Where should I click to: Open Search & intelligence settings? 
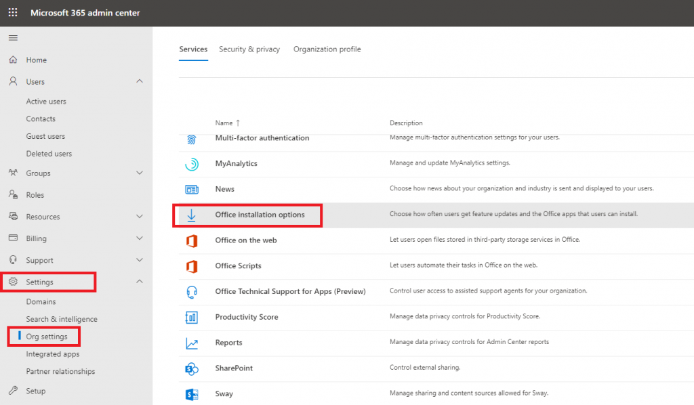point(62,319)
